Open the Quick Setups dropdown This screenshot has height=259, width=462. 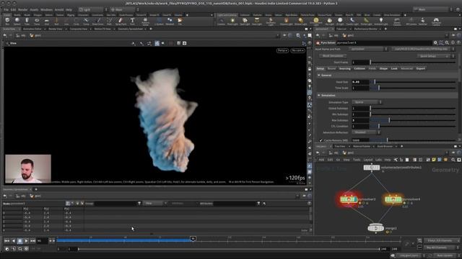coord(434,56)
